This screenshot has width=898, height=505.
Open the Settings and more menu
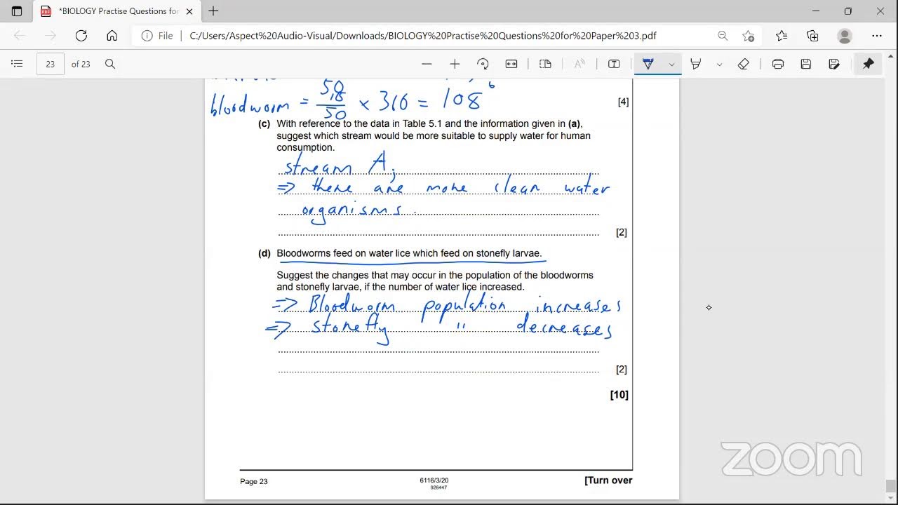[877, 36]
